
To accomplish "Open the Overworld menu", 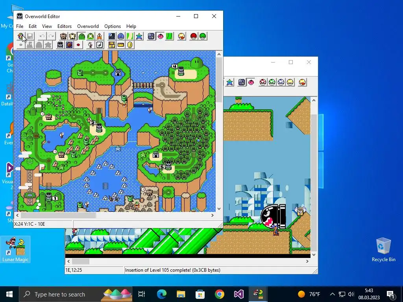I will pos(88,26).
